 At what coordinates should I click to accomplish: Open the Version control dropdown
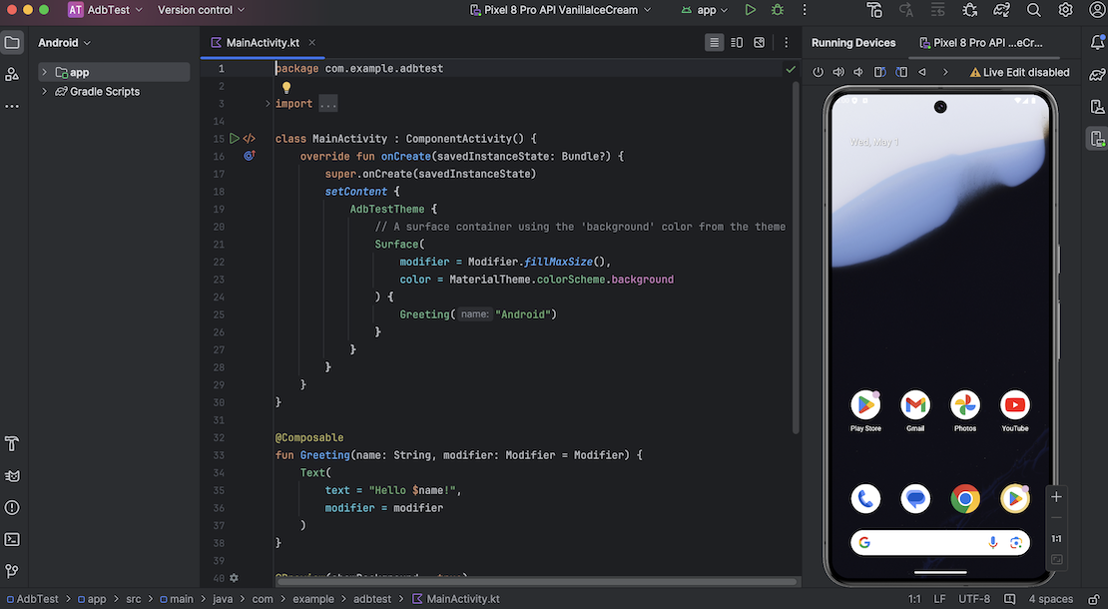[x=202, y=10]
